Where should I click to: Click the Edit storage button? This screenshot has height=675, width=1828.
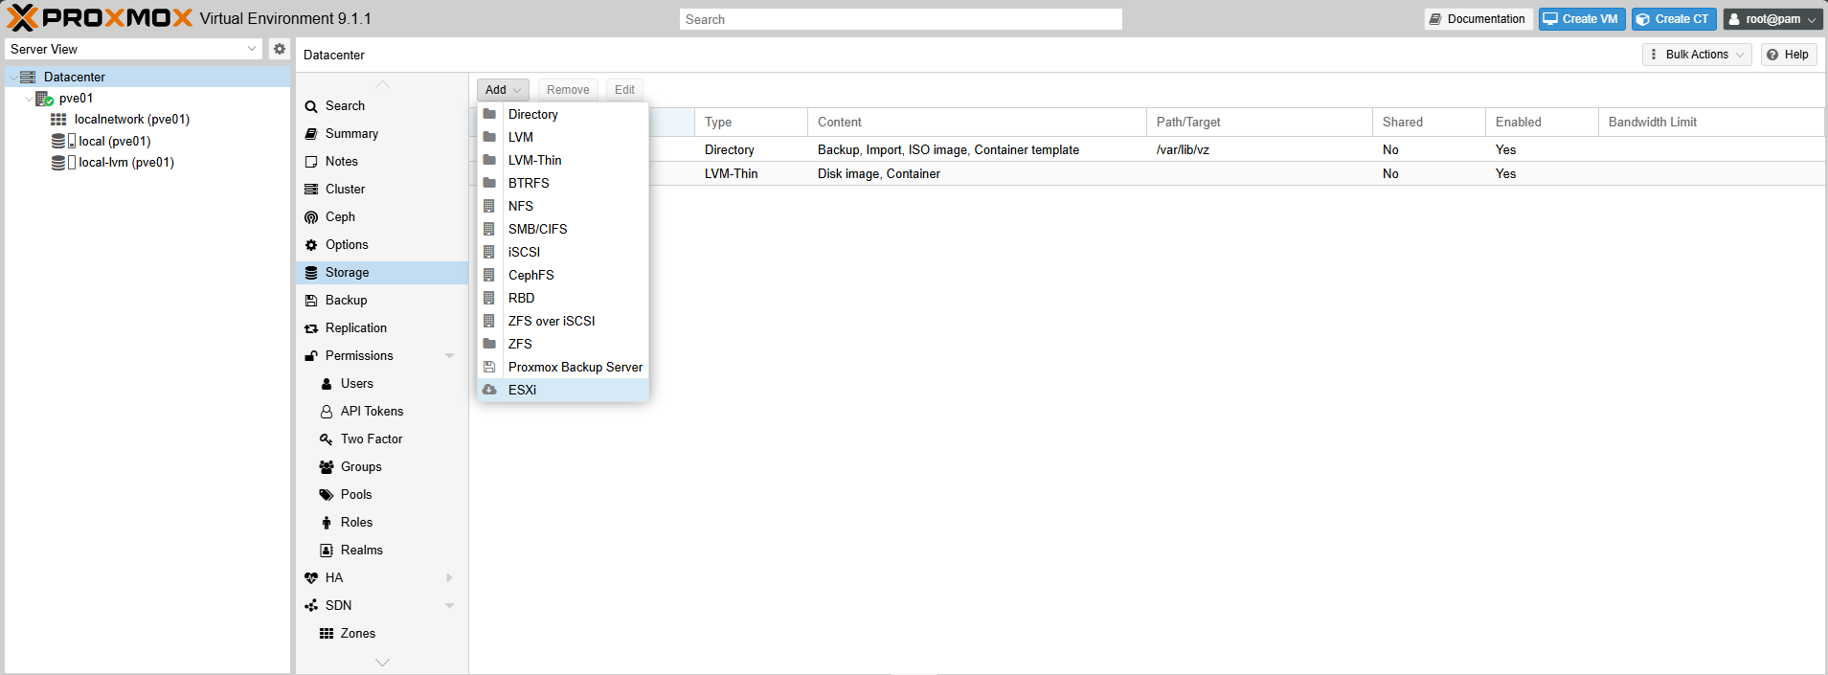[624, 90]
